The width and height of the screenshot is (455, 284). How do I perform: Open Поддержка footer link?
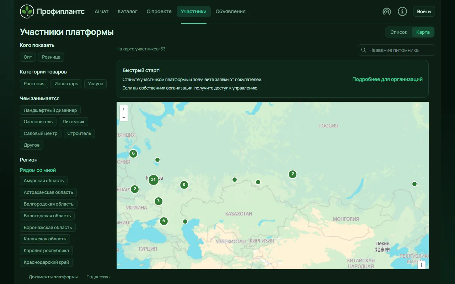coord(98,277)
